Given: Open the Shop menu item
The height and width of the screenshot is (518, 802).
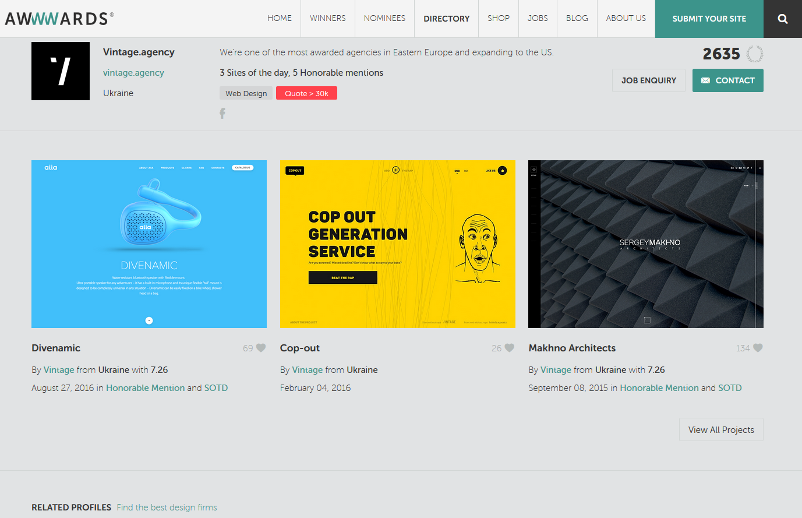Looking at the screenshot, I should coord(499,19).
